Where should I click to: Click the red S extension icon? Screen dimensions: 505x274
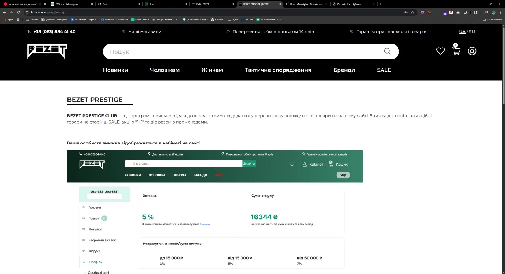(430, 12)
